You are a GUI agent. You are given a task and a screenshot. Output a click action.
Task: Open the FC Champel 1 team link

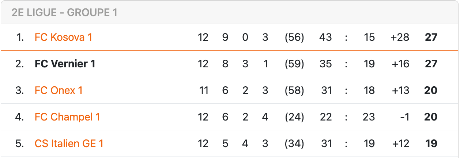coord(67,117)
